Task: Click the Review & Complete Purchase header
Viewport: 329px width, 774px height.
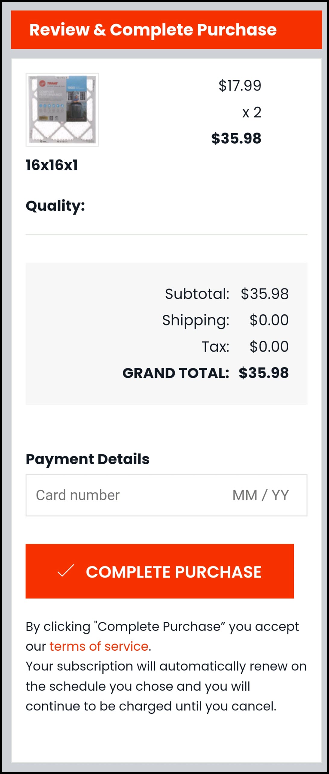Action: pyautogui.click(x=153, y=30)
